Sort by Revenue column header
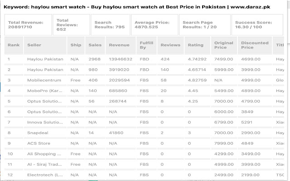The image size is (290, 181). [x=121, y=45]
